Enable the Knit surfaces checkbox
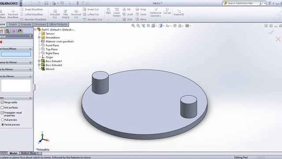 click(2, 107)
